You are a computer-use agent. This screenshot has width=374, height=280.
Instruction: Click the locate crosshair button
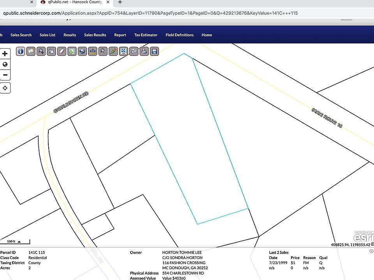pos(5,88)
